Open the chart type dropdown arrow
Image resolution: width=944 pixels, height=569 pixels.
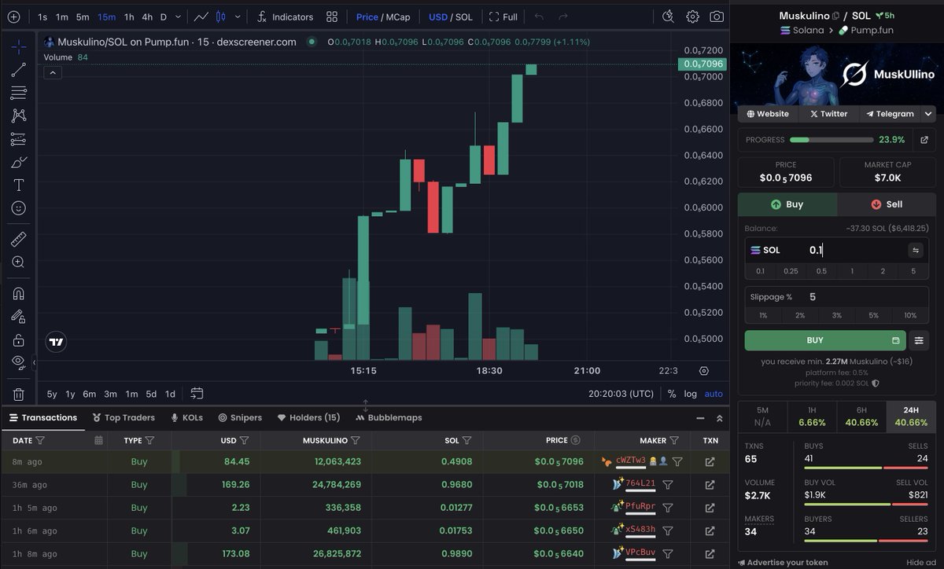tap(238, 17)
